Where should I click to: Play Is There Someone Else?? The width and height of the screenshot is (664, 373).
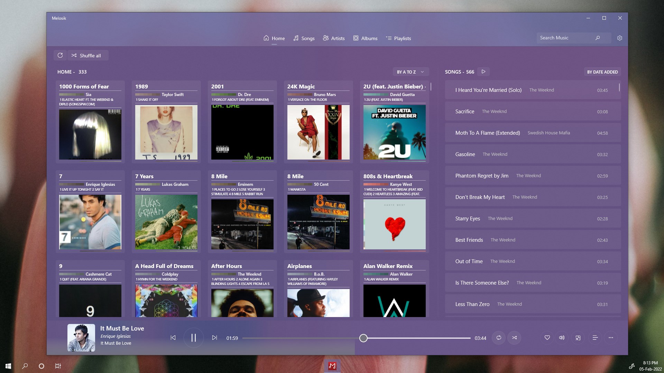point(533,283)
